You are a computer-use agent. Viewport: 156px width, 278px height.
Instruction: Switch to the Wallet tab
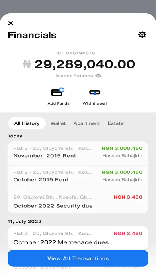[58, 123]
